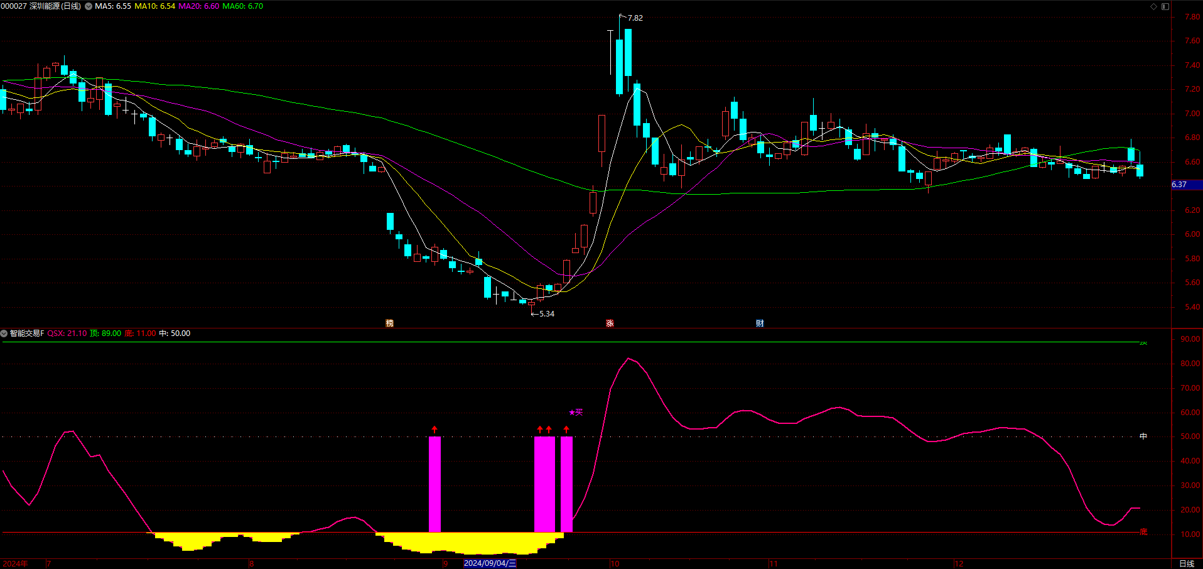Click the 2024/09/04/三 date marker on timeline
Image resolution: width=1203 pixels, height=569 pixels.
[490, 563]
